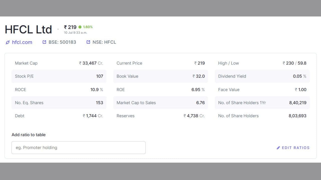Click the No. of Share Holders 1Yr row
The height and width of the screenshot is (180, 321).
tap(262, 103)
